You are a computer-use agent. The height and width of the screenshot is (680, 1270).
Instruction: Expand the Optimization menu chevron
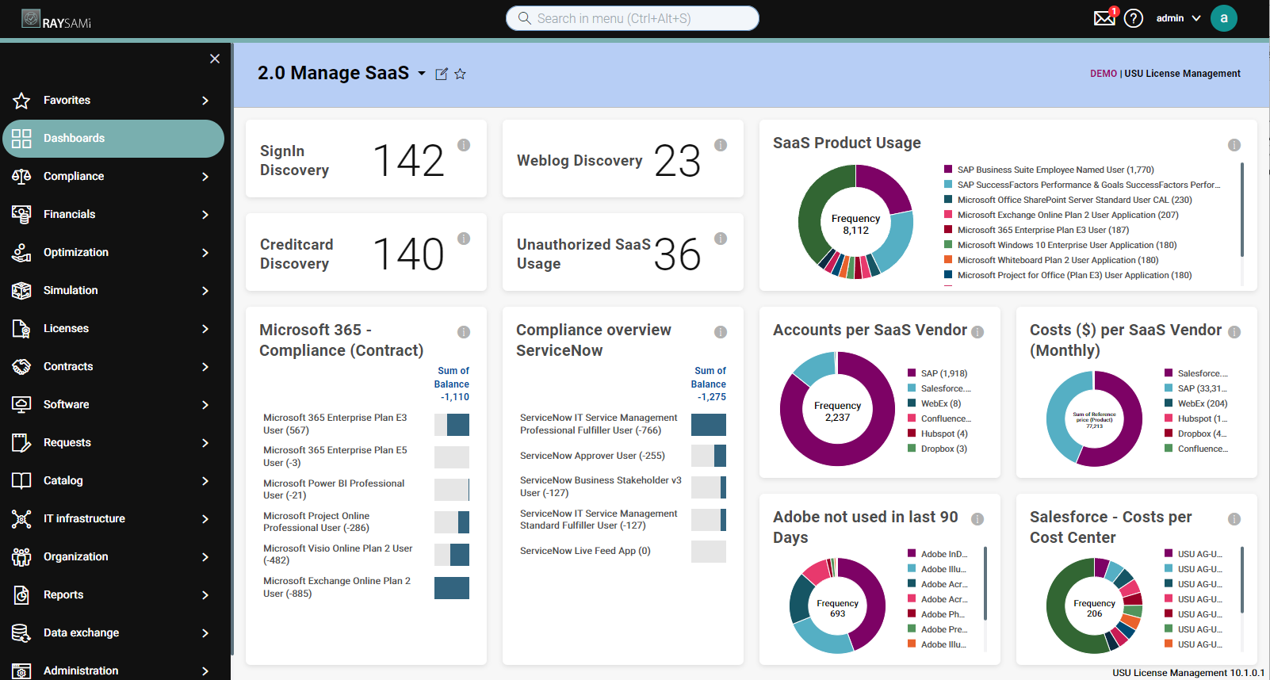(205, 253)
